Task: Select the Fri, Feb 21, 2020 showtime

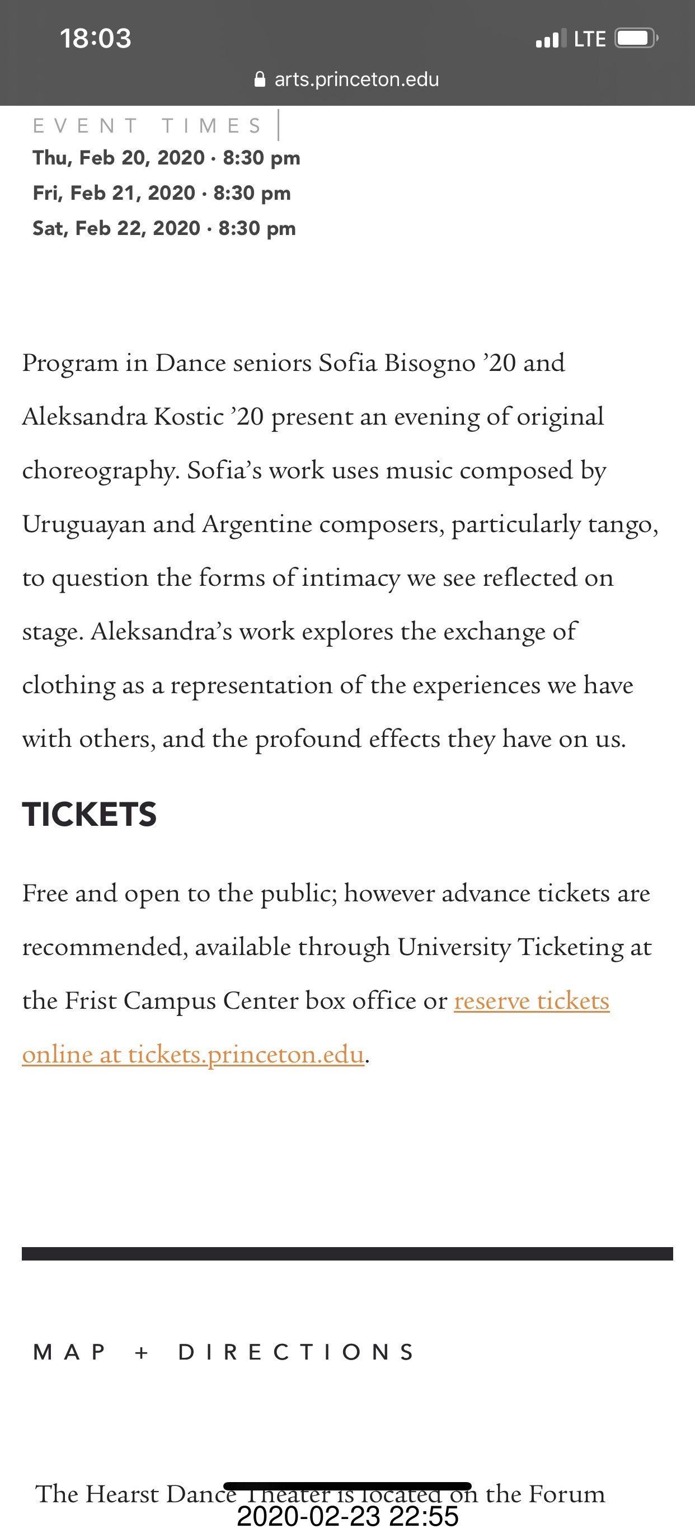Action: pyautogui.click(x=162, y=193)
